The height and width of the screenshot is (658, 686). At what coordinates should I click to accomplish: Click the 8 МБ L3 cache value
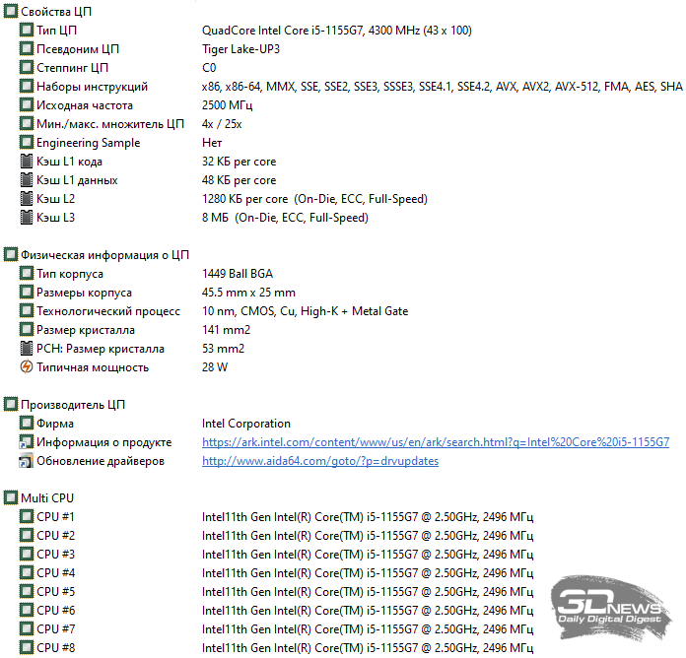click(x=285, y=218)
